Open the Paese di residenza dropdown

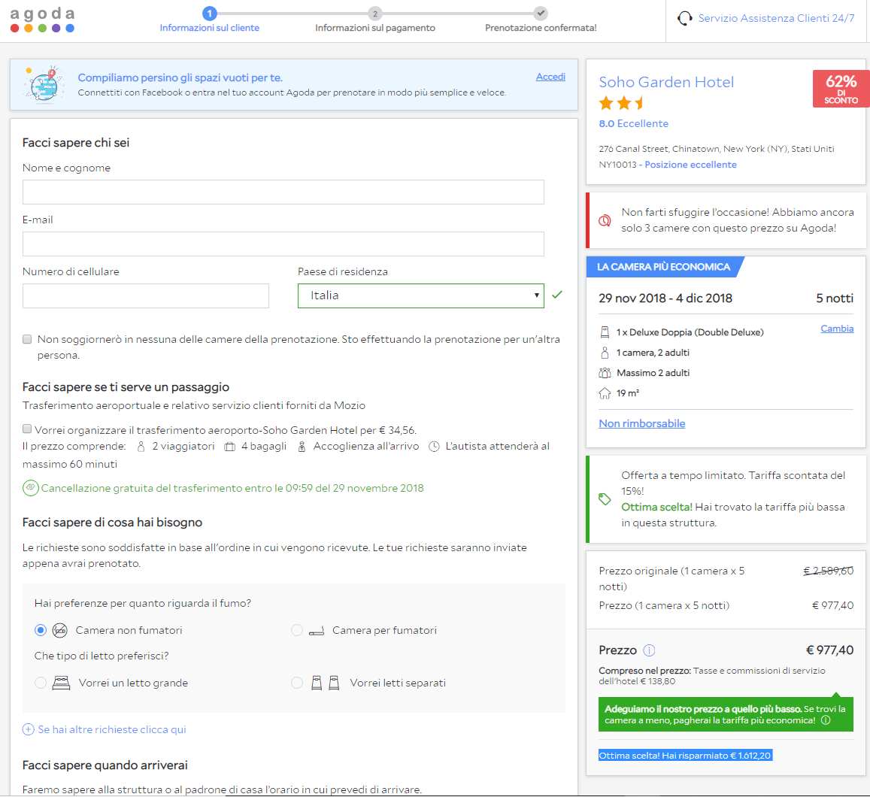[421, 295]
